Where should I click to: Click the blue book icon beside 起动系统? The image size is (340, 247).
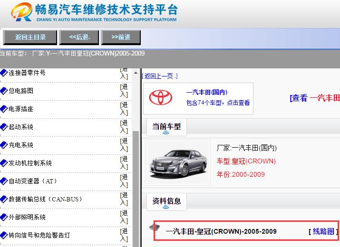pos(4,127)
